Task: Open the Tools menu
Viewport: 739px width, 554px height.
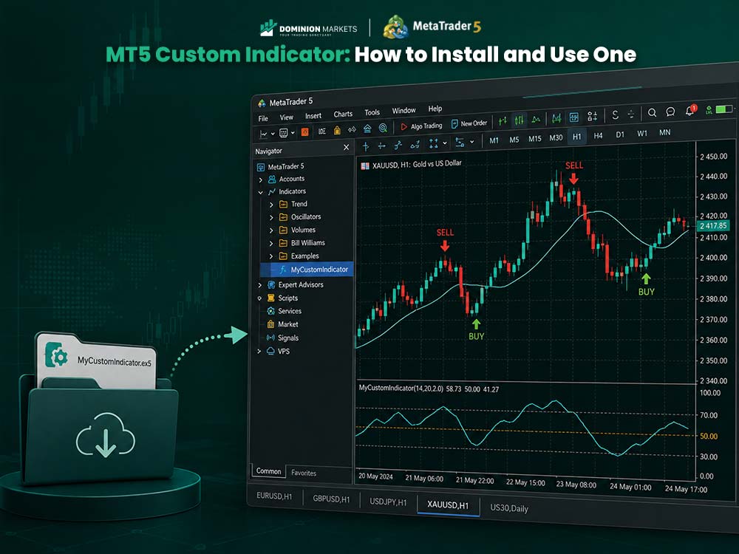Action: point(372,112)
